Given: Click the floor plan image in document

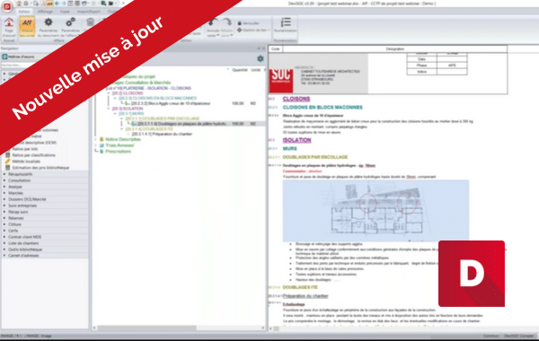Looking at the screenshot, I should [376, 211].
